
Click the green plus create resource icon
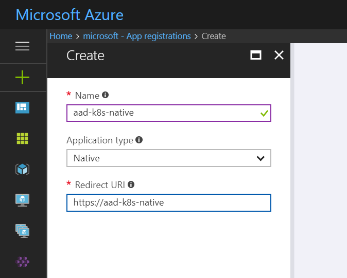[x=22, y=78]
